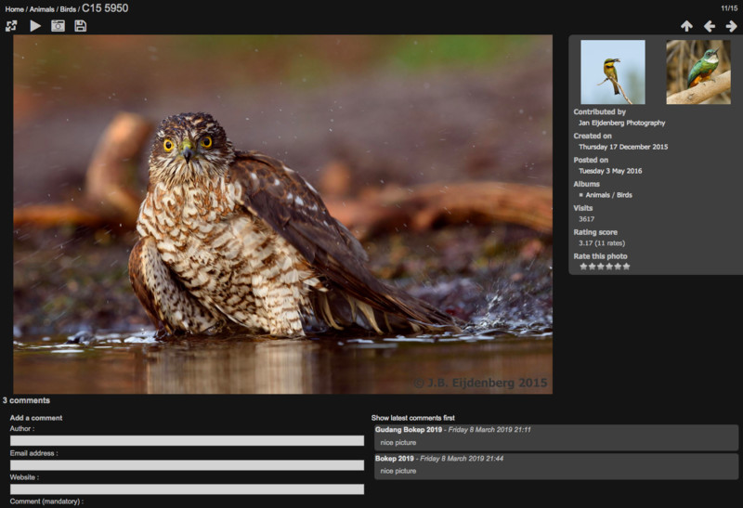
Task: Select the Website text field
Action: 187,488
